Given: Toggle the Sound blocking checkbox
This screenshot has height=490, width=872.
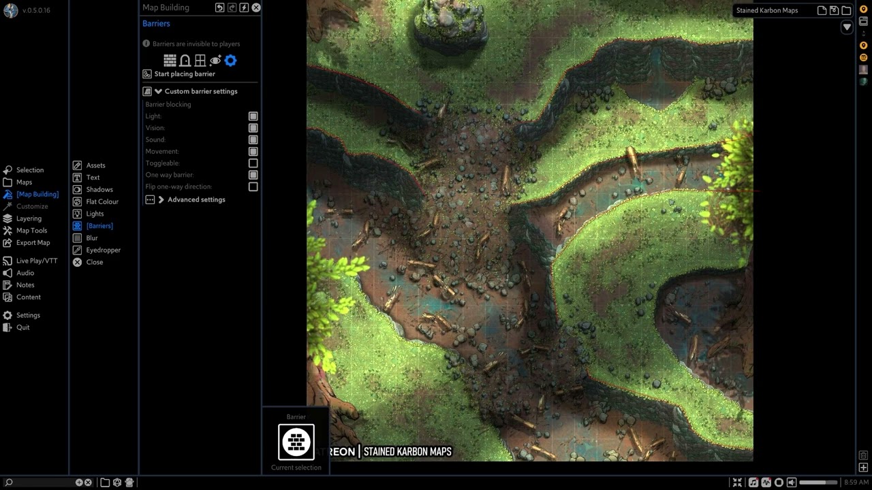Looking at the screenshot, I should (253, 140).
